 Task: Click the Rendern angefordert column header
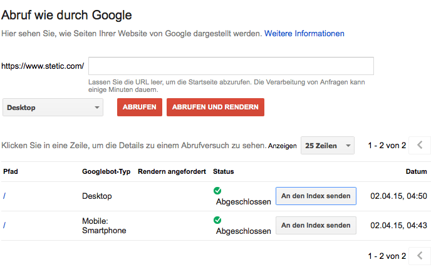[x=172, y=171]
